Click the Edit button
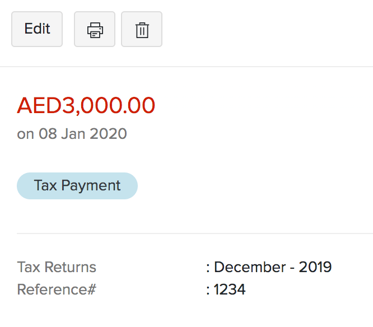Viewport: 373px width, 327px height. (37, 29)
